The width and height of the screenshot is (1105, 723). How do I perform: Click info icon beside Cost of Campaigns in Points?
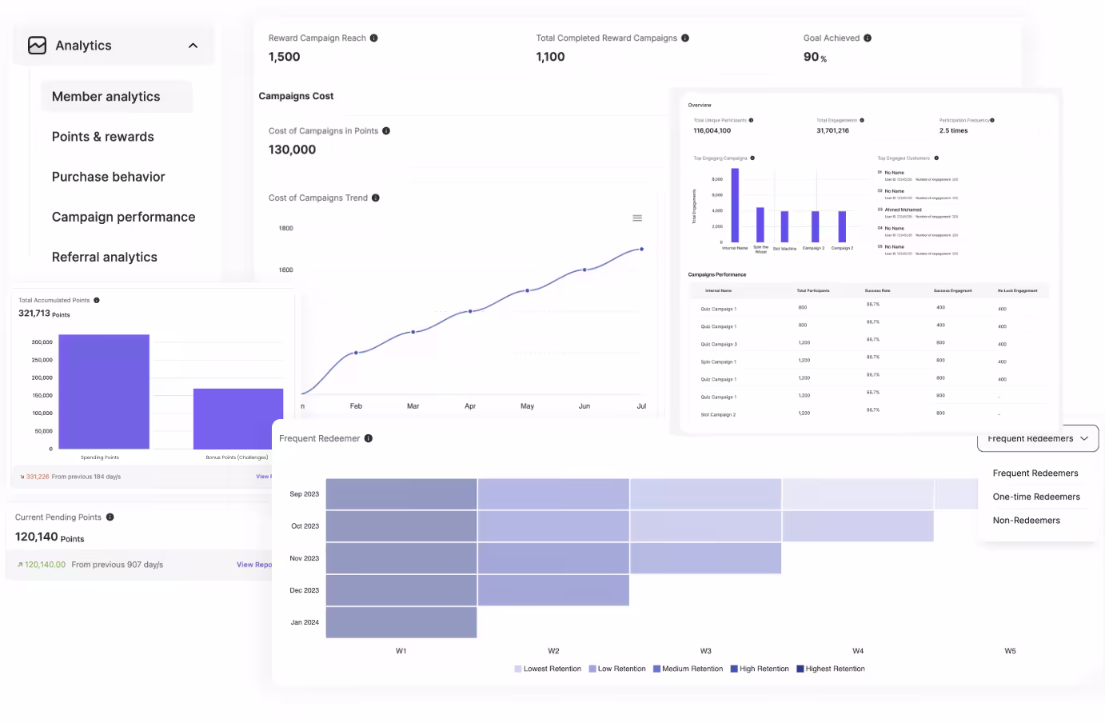(x=386, y=131)
